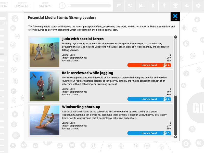Click the term progress bar at top

tap(90, 6)
